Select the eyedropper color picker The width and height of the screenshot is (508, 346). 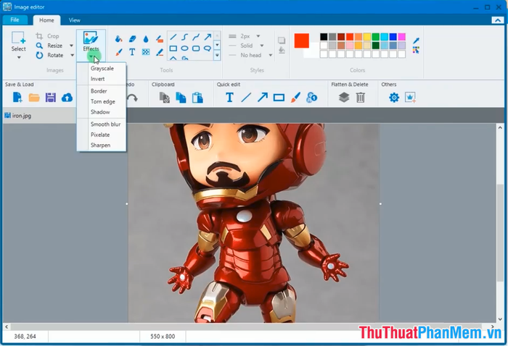tap(416, 41)
